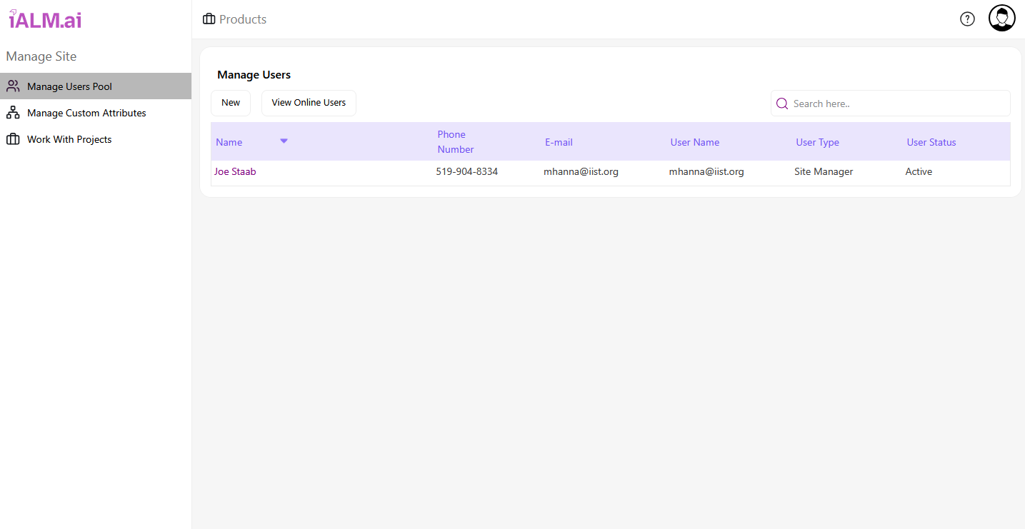1025x529 pixels.
Task: Open the help question mark icon
Action: click(x=967, y=19)
